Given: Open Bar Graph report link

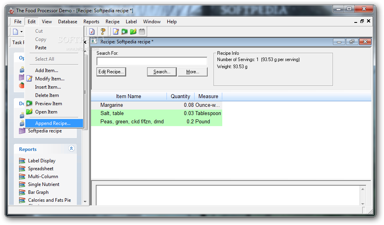Looking at the screenshot, I should tap(38, 192).
